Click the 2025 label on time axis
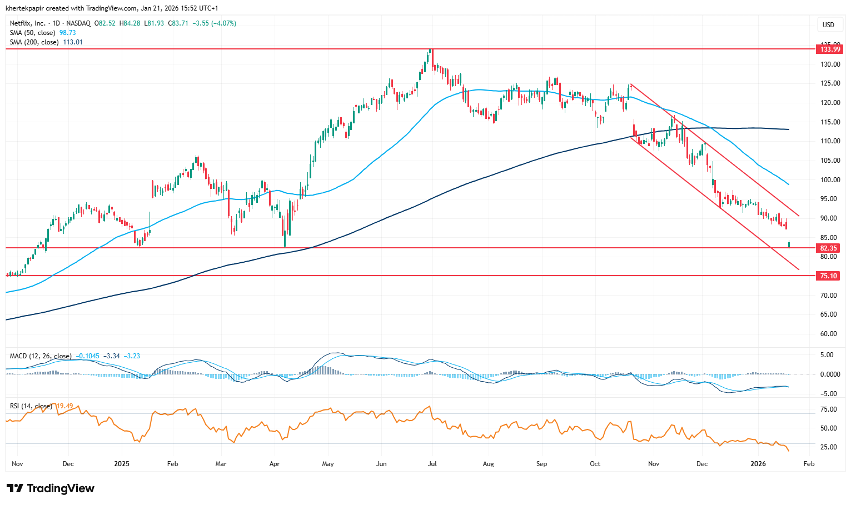The width and height of the screenshot is (851, 505). 121,464
